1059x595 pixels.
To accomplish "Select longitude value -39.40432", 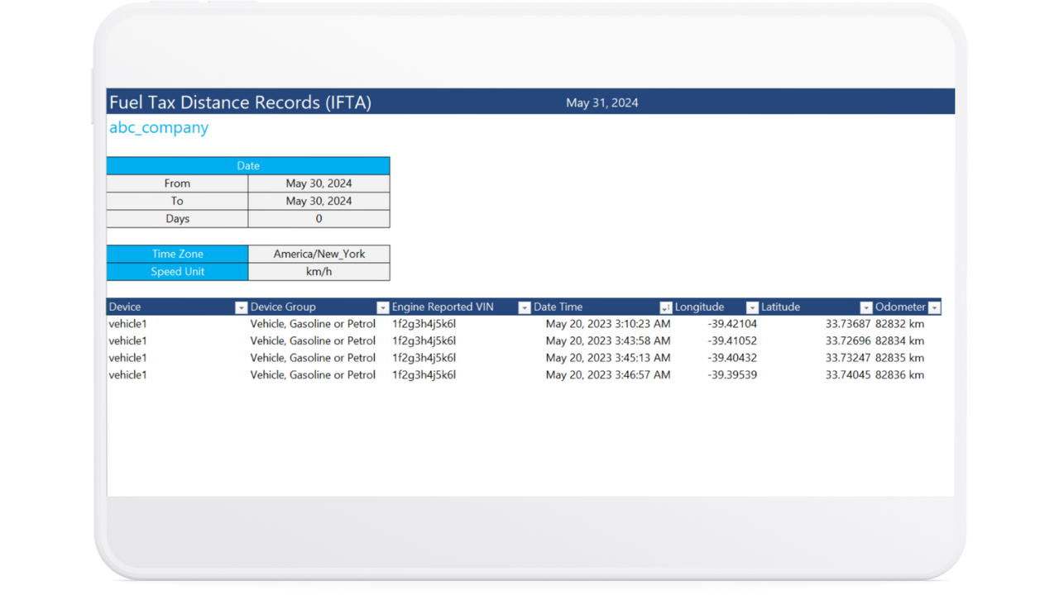I will (x=732, y=358).
